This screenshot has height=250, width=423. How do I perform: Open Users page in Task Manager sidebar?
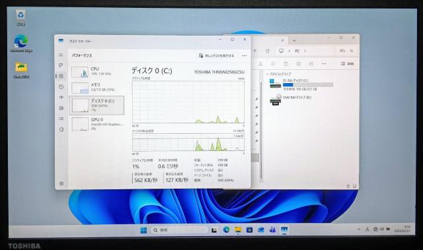pyautogui.click(x=61, y=108)
